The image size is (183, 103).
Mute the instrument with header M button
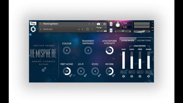coord(111,31)
